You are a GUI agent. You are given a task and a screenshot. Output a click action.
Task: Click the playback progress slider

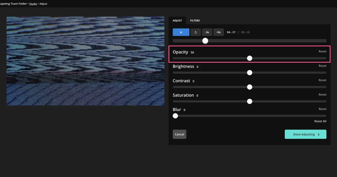tap(205, 41)
